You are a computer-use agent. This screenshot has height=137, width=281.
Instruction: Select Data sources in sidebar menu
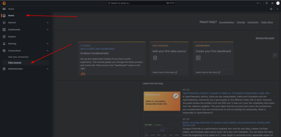pyautogui.click(x=15, y=62)
